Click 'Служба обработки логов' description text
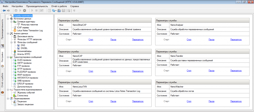The image size is (254, 112). tap(182, 91)
